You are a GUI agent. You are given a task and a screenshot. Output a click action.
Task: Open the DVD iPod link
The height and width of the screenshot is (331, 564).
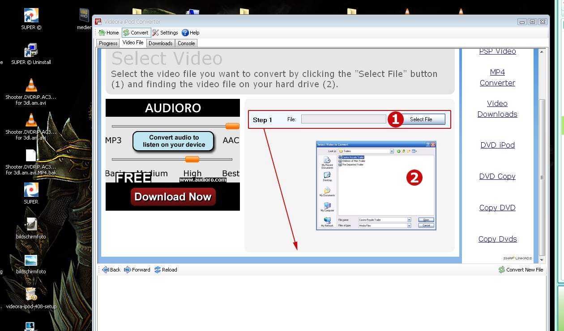[x=498, y=145]
